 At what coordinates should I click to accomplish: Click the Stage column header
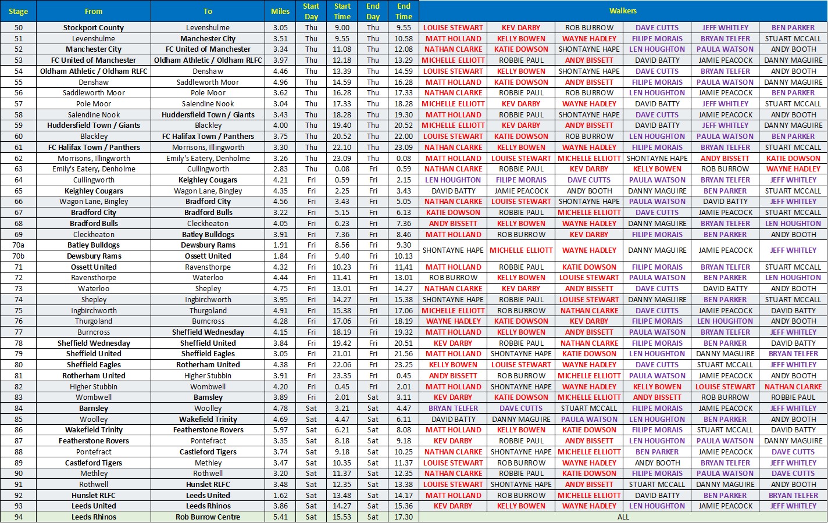18,11
